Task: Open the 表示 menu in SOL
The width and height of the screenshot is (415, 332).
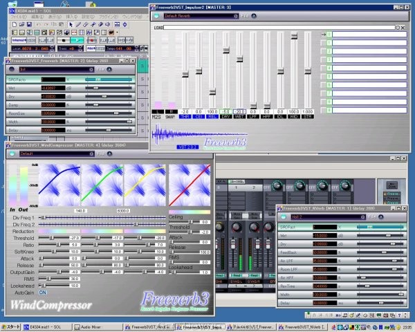Action: 55,17
